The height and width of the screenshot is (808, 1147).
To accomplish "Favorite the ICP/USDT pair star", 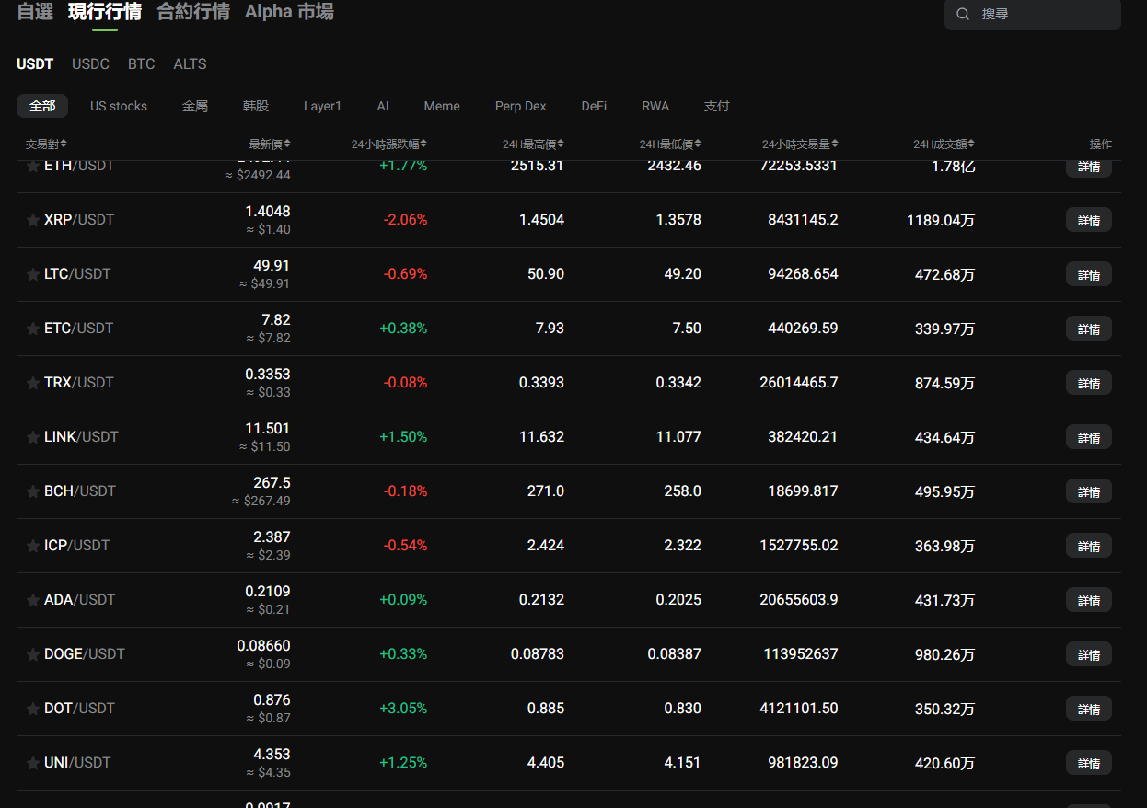I will pyautogui.click(x=33, y=547).
